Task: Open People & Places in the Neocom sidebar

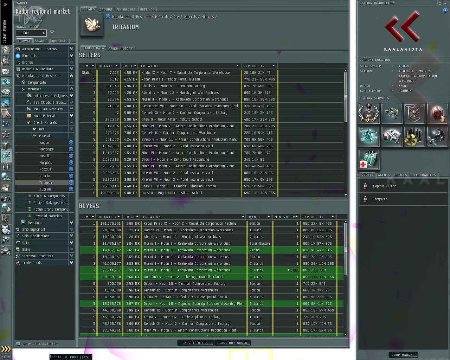Action: tap(6, 61)
